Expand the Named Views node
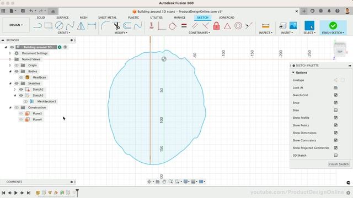The height and width of the screenshot is (198, 353). (10, 59)
